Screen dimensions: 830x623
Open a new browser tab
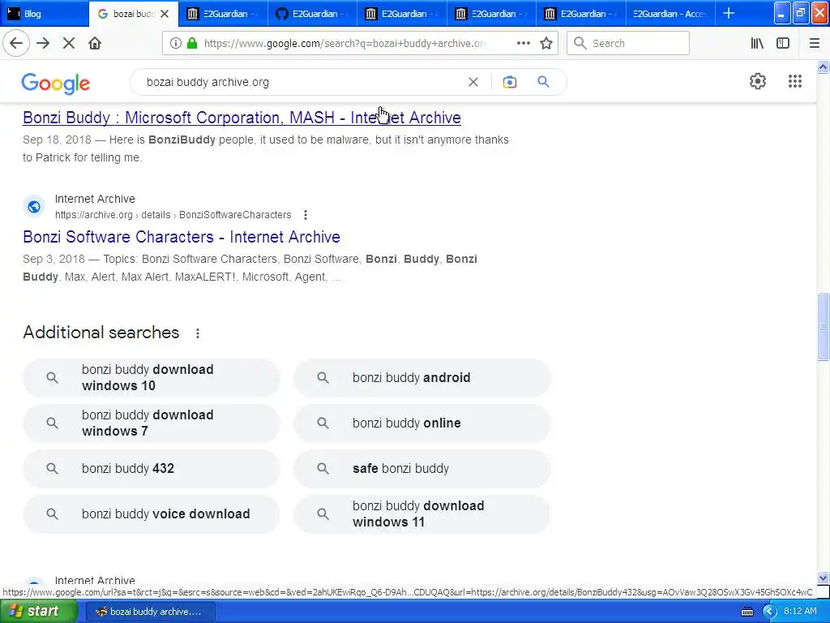[x=729, y=13]
